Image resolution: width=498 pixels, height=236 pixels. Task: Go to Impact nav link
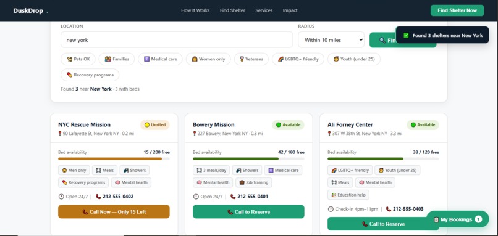(x=290, y=10)
